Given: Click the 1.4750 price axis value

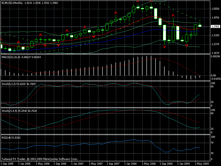Looking at the screenshot, I should [215, 18].
